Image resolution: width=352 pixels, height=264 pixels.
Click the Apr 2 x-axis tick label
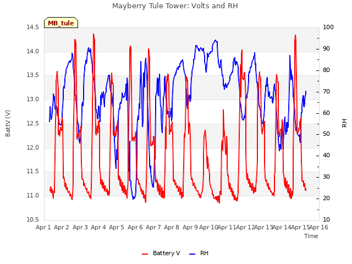tap(62, 227)
